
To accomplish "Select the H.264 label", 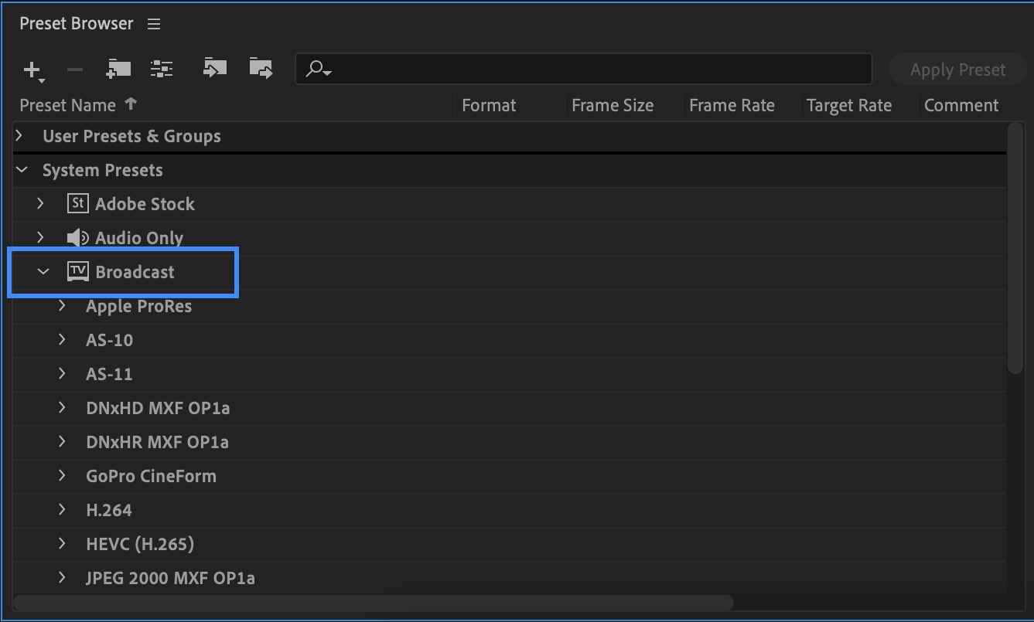I will coord(109,510).
